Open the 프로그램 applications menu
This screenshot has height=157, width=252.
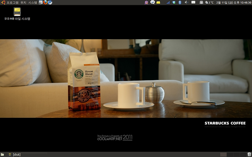[x=12, y=3]
